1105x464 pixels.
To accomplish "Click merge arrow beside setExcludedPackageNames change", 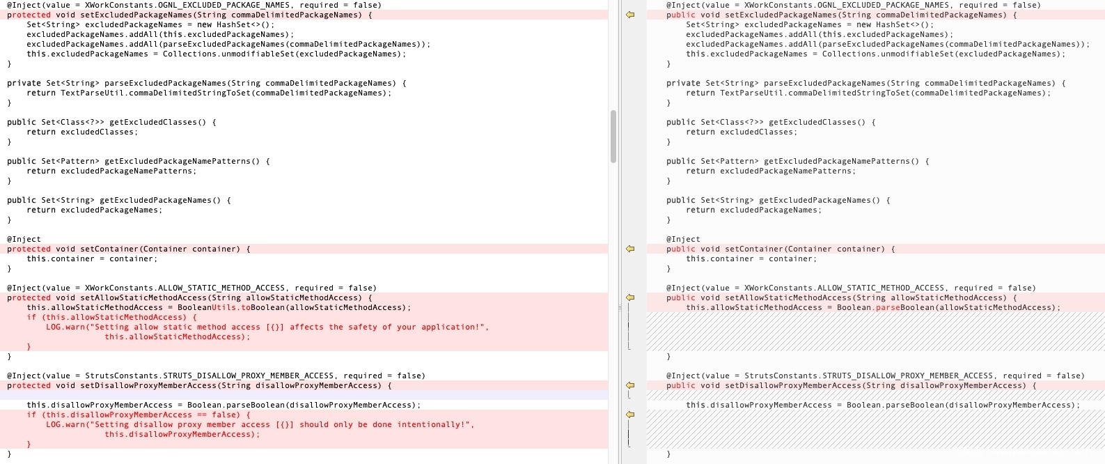I will pos(630,15).
